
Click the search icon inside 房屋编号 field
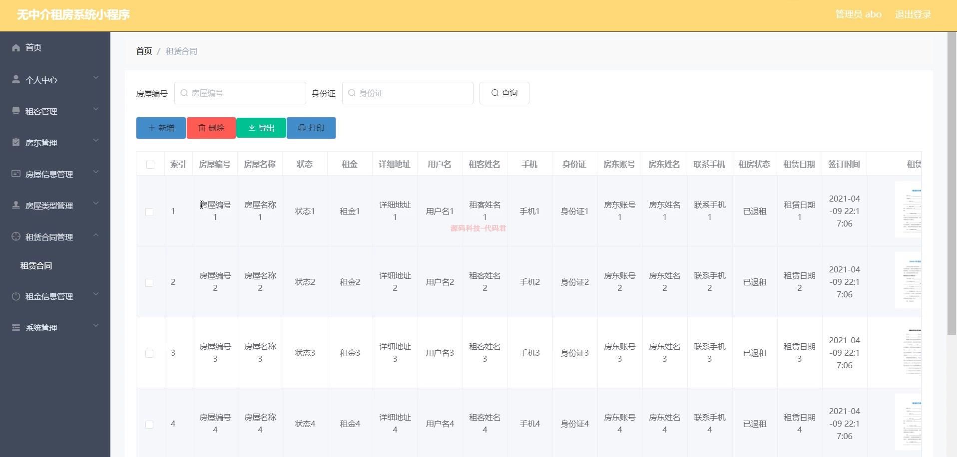[x=184, y=93]
